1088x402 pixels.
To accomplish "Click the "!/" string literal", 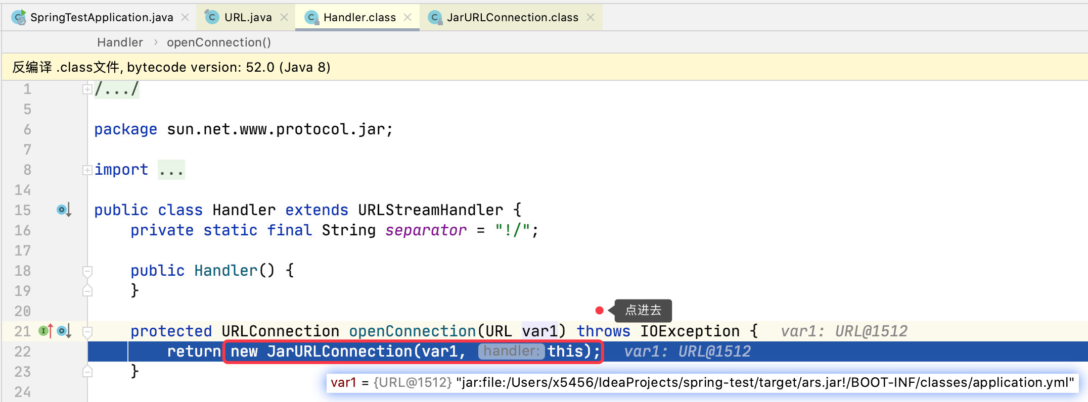I will (x=513, y=230).
